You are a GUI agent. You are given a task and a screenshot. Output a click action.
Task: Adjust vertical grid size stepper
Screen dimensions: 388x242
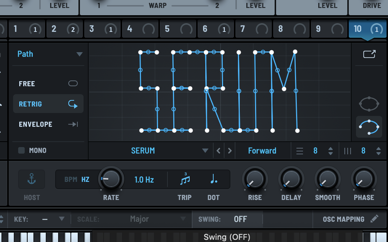coord(378,151)
